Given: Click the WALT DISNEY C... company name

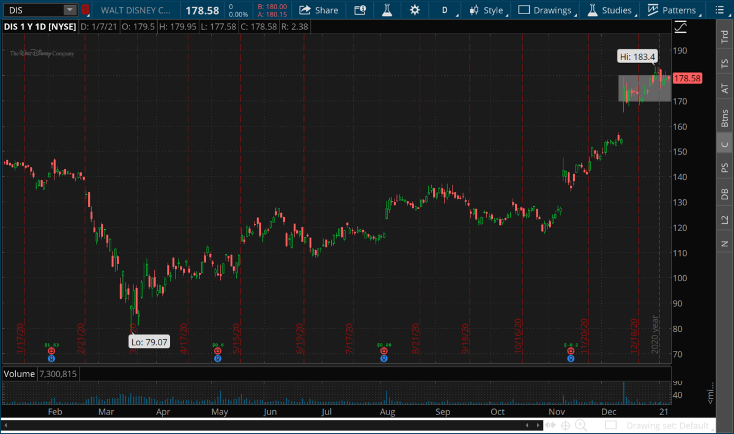Looking at the screenshot, I should pos(136,10).
